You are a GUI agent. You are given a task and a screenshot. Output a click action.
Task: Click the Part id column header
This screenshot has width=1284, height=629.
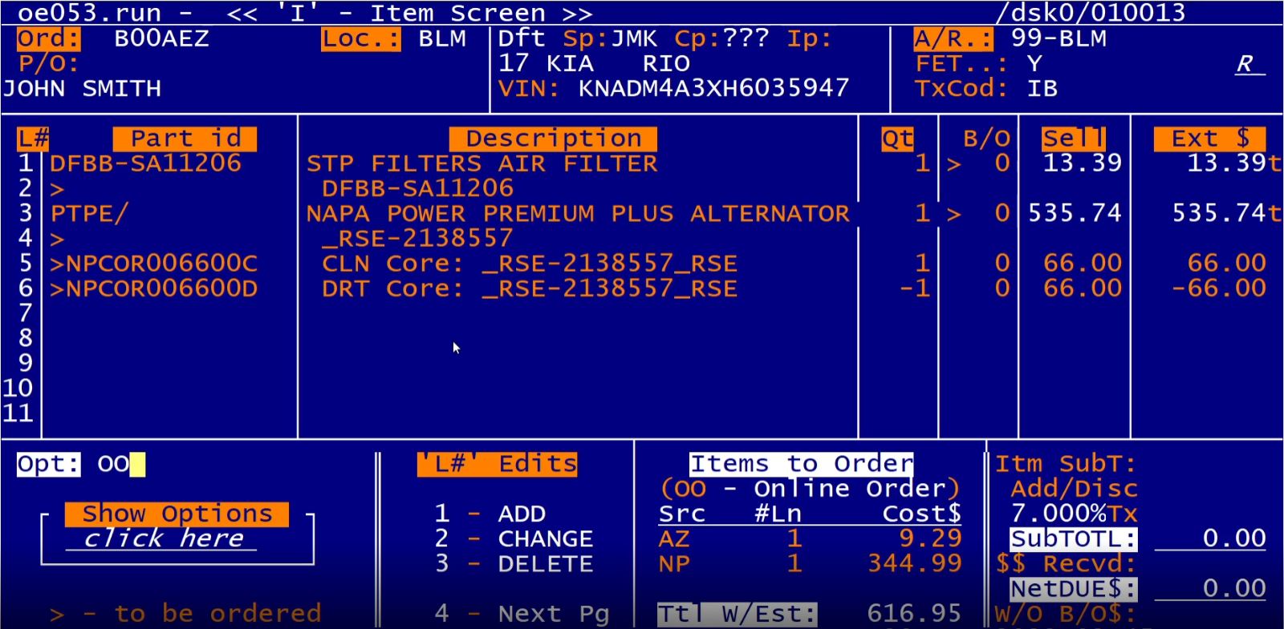tap(185, 139)
